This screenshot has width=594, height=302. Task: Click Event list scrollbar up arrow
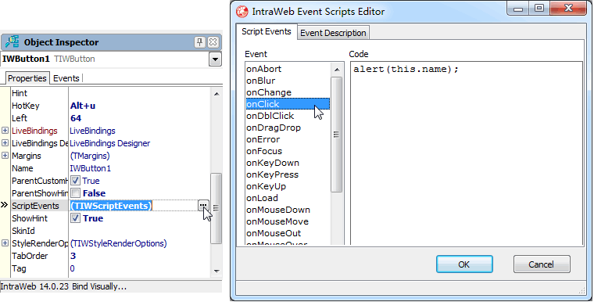[x=336, y=70]
